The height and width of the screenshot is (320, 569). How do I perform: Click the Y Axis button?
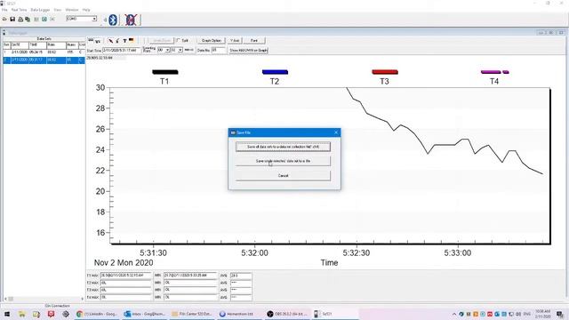[235, 41]
